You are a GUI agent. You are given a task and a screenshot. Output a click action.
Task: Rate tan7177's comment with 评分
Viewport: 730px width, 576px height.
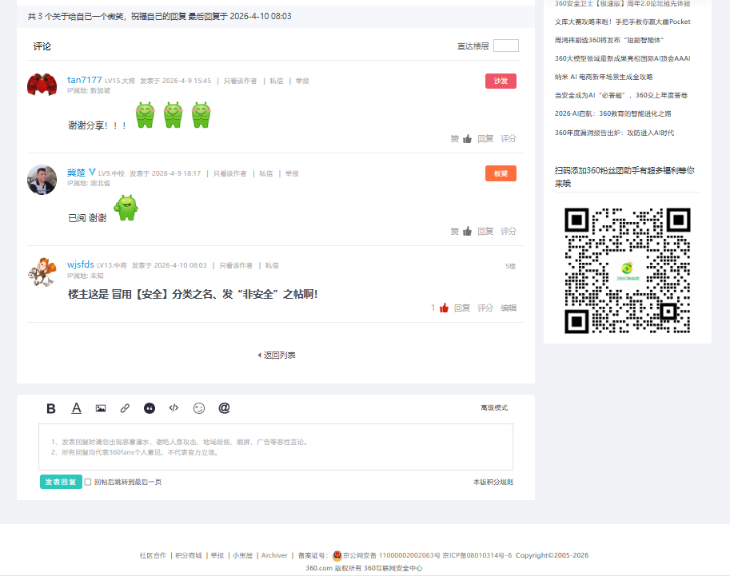pyautogui.click(x=509, y=139)
